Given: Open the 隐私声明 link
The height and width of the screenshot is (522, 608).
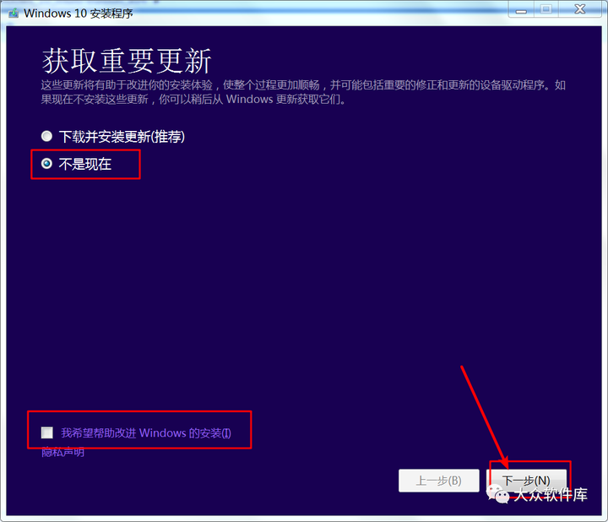Looking at the screenshot, I should (62, 452).
